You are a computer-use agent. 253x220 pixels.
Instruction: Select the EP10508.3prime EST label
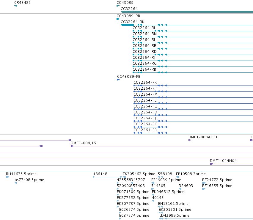[191, 174]
